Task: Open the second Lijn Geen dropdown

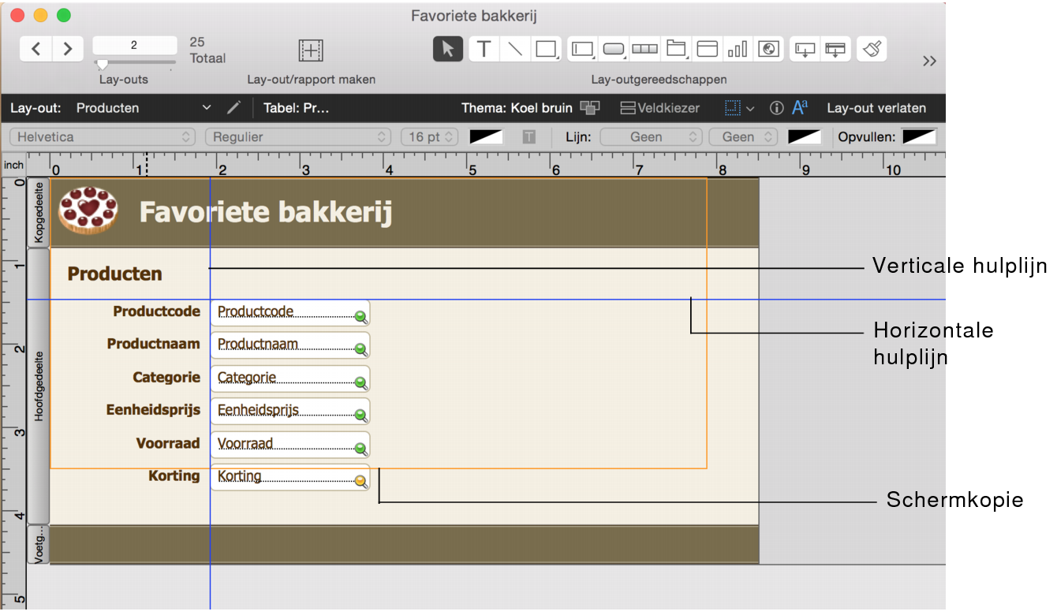Action: coord(744,136)
